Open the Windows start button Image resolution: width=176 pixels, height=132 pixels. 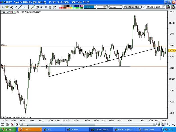pos(8,129)
